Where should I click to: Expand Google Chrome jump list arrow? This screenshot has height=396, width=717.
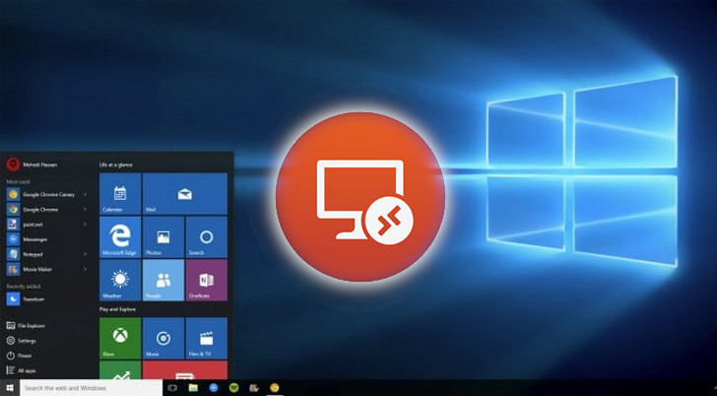coord(85,210)
